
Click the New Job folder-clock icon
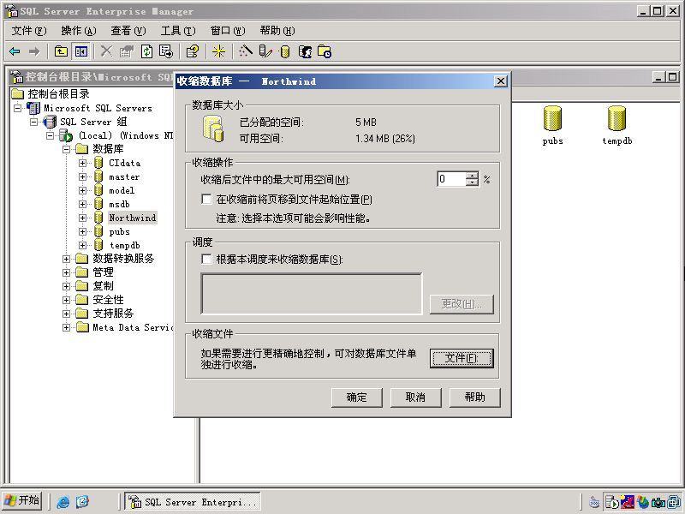pyautogui.click(x=325, y=51)
